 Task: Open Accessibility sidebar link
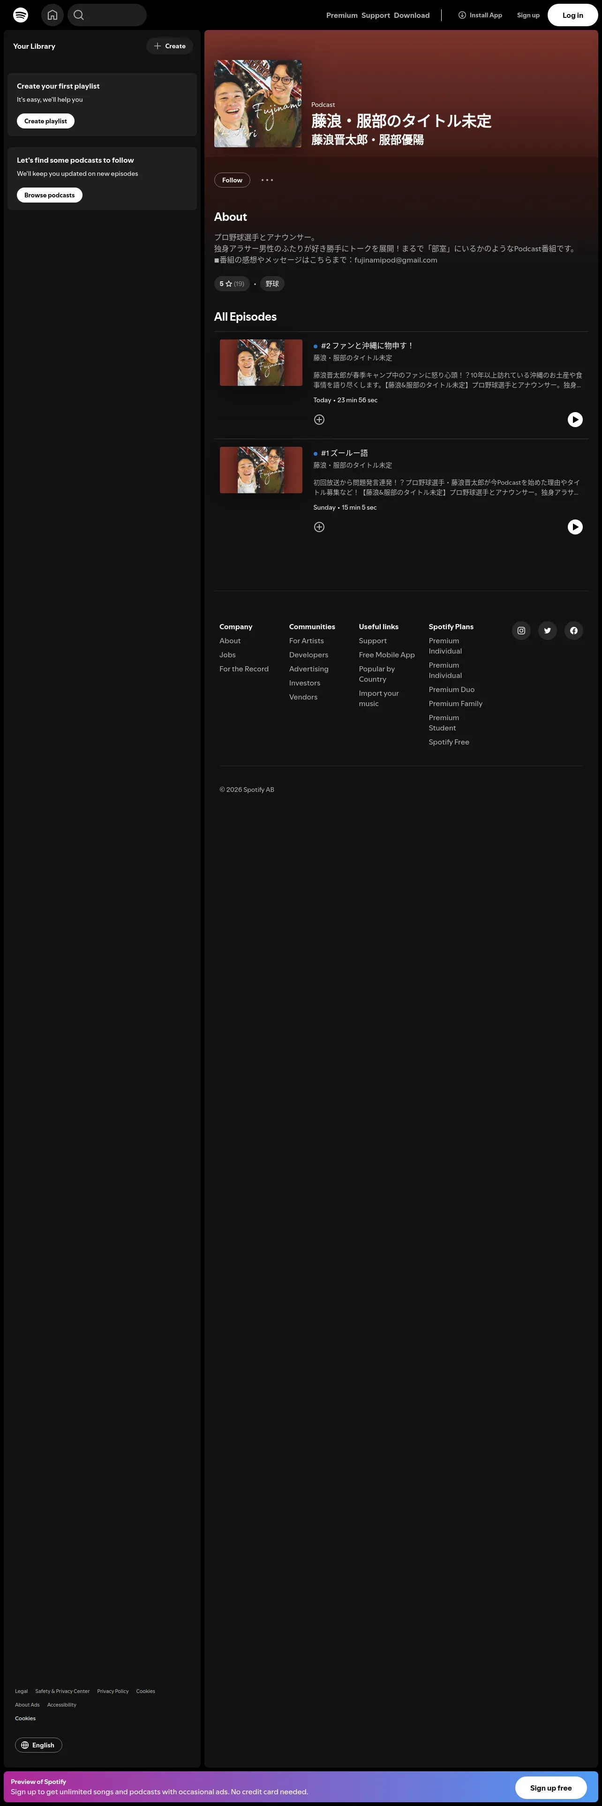(62, 1704)
